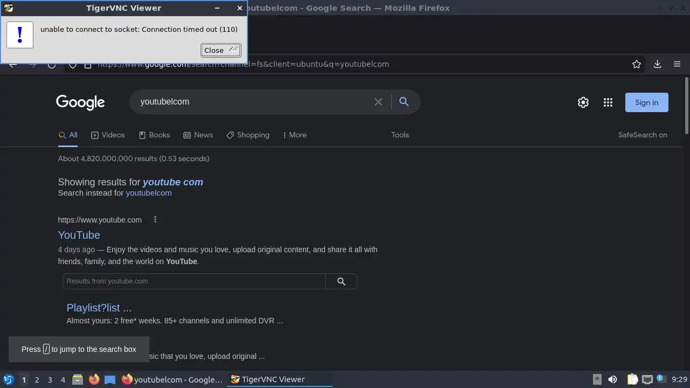Image resolution: width=690 pixels, height=388 pixels.
Task: Switch to workspace 4 in taskbar
Action: pos(63,380)
